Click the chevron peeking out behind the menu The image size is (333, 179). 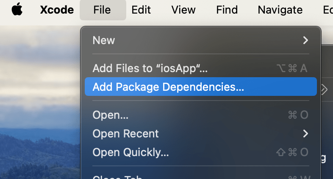point(325,89)
